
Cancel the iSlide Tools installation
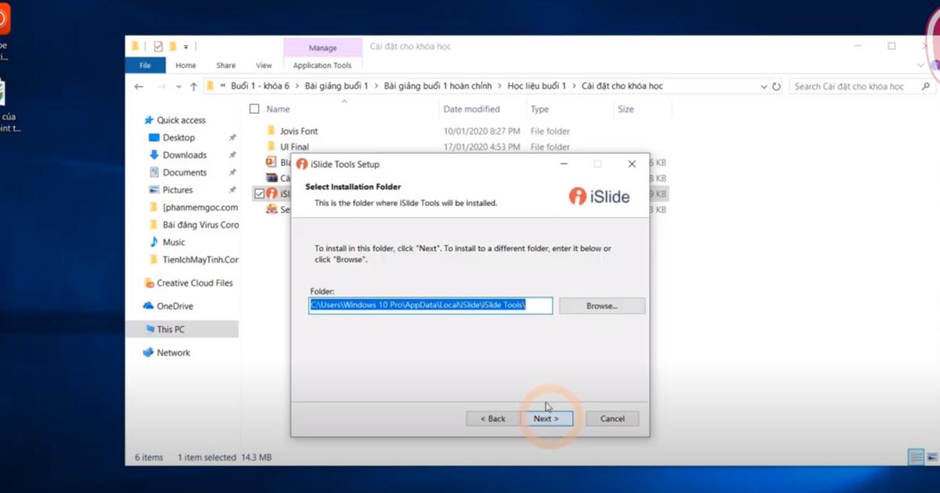tap(613, 419)
